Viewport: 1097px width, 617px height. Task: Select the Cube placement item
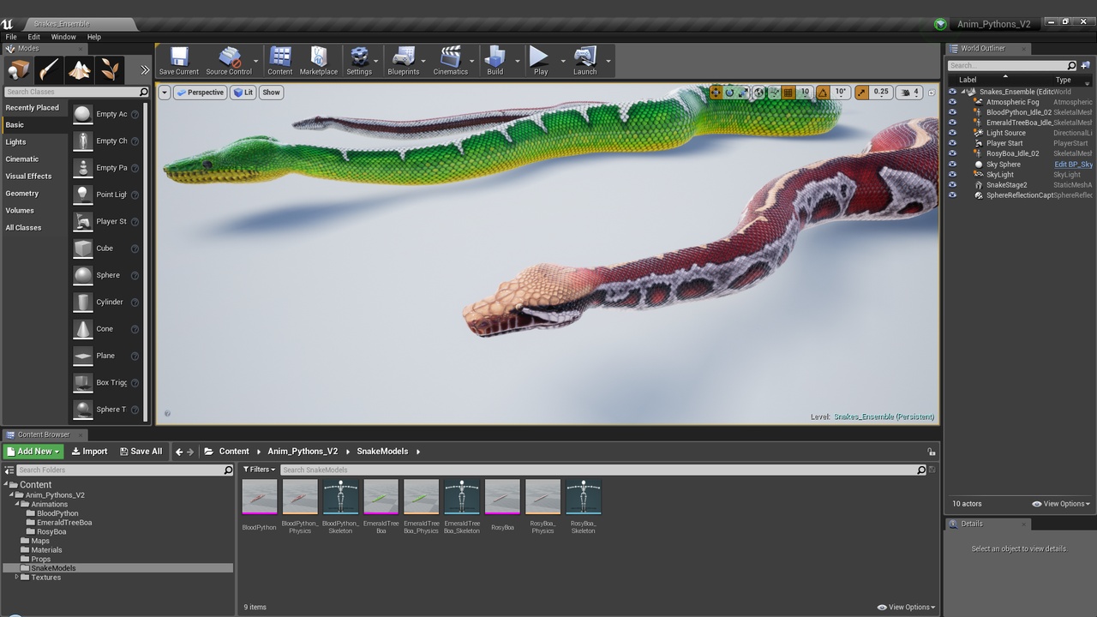click(x=106, y=249)
